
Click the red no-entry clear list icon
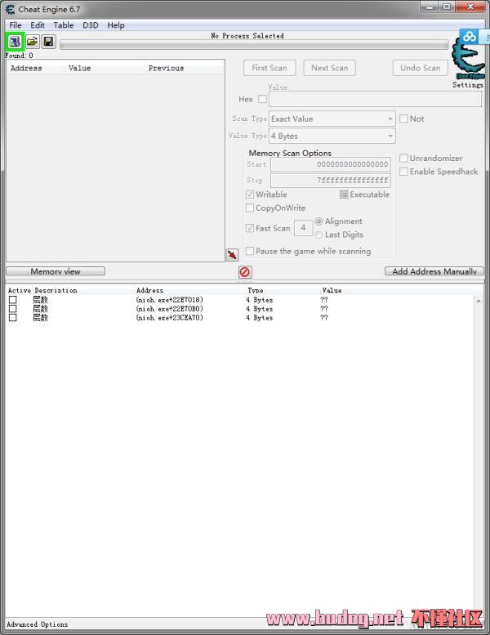click(245, 272)
